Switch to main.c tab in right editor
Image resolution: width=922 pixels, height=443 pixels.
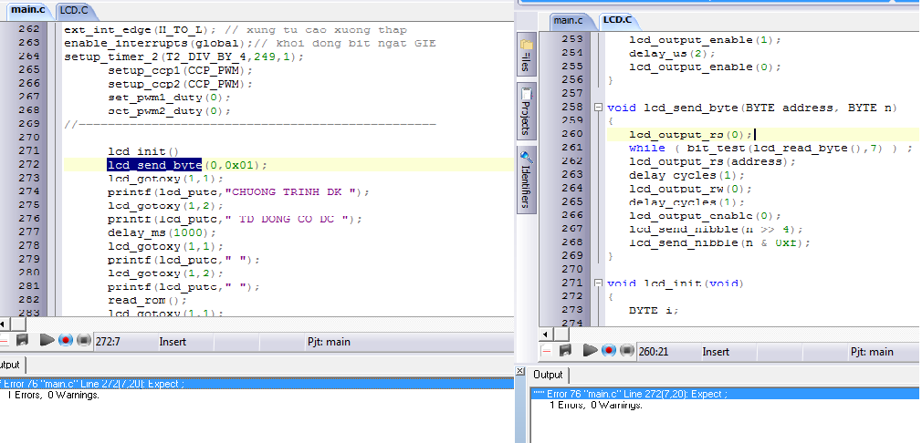coord(568,20)
